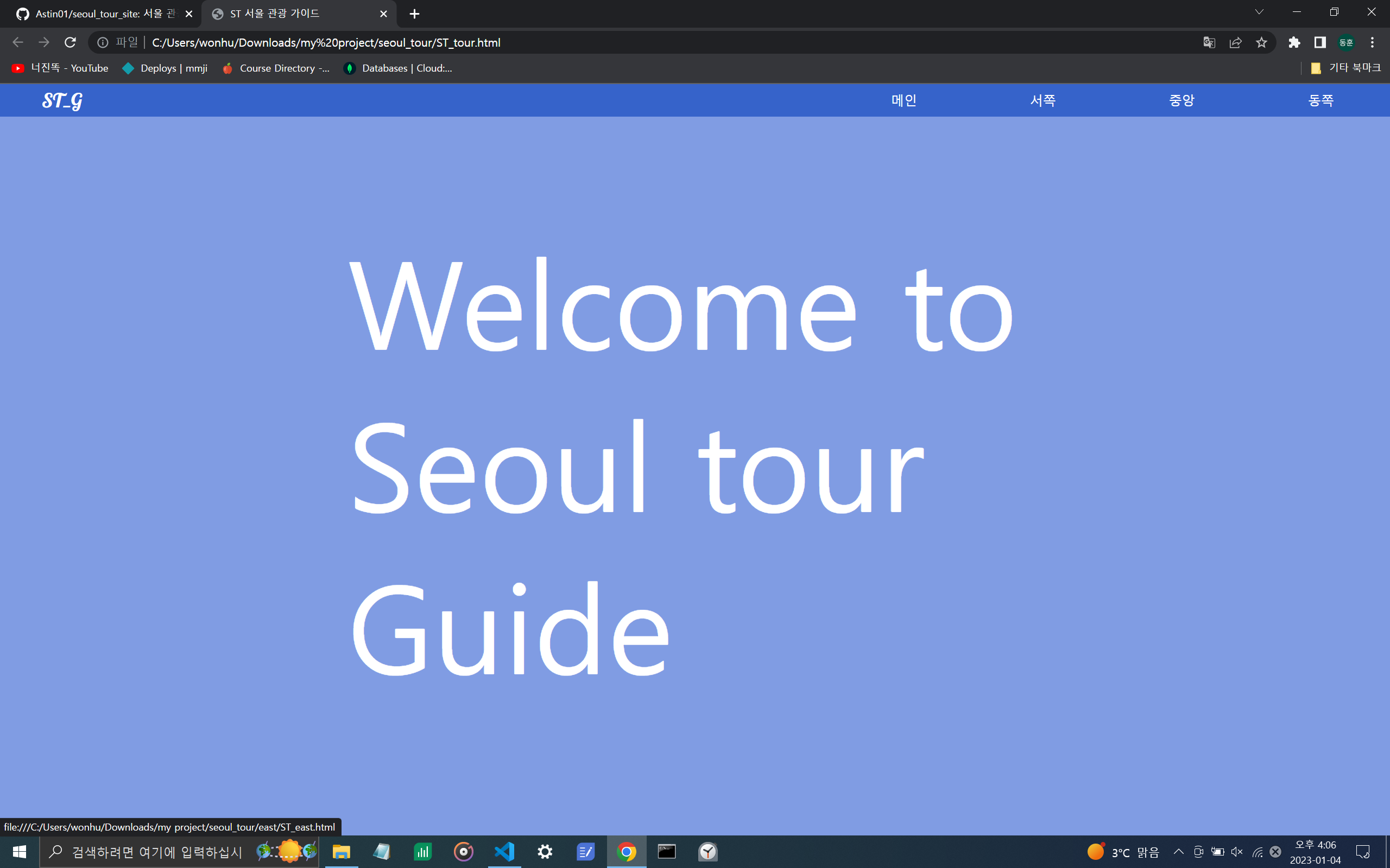The height and width of the screenshot is (868, 1390).
Task: Click the share page icon
Action: (x=1235, y=42)
